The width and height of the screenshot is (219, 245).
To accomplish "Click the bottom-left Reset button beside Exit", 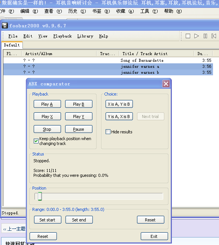I will click(x=43, y=236).
